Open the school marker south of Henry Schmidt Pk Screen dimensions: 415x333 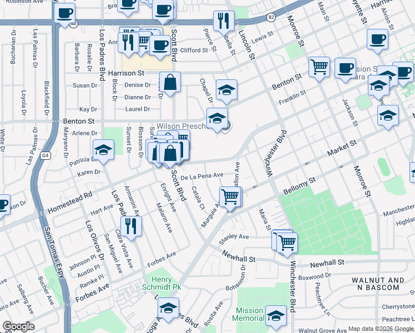(168, 309)
